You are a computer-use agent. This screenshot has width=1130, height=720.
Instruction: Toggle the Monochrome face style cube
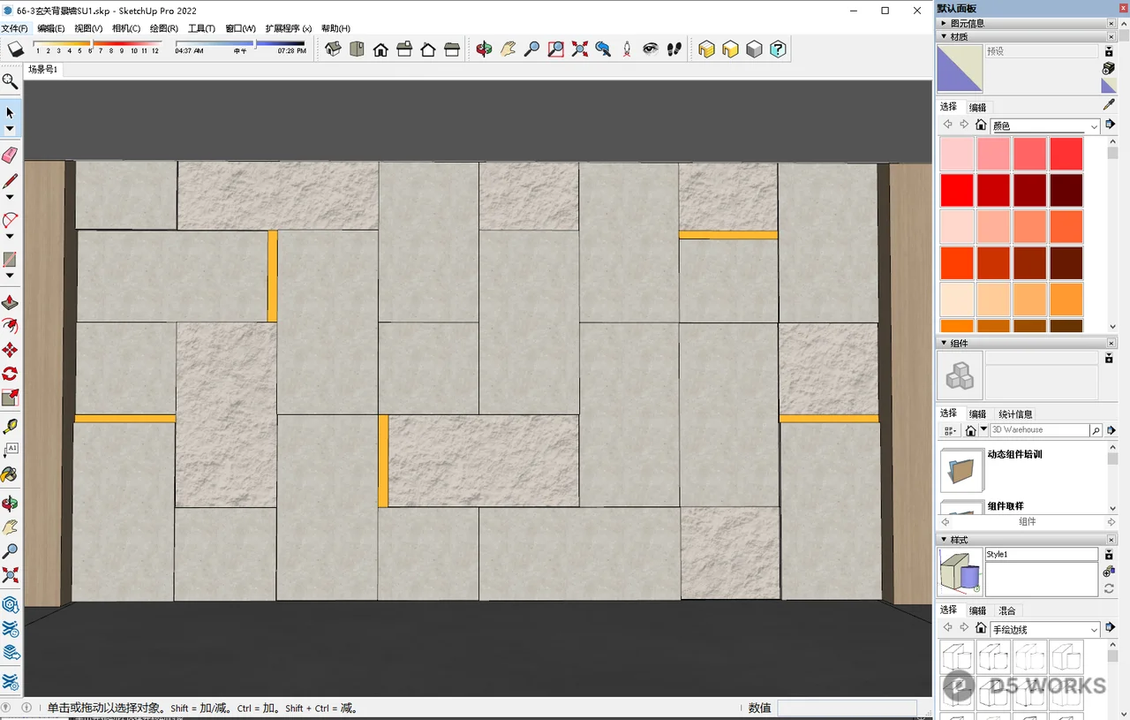(754, 49)
